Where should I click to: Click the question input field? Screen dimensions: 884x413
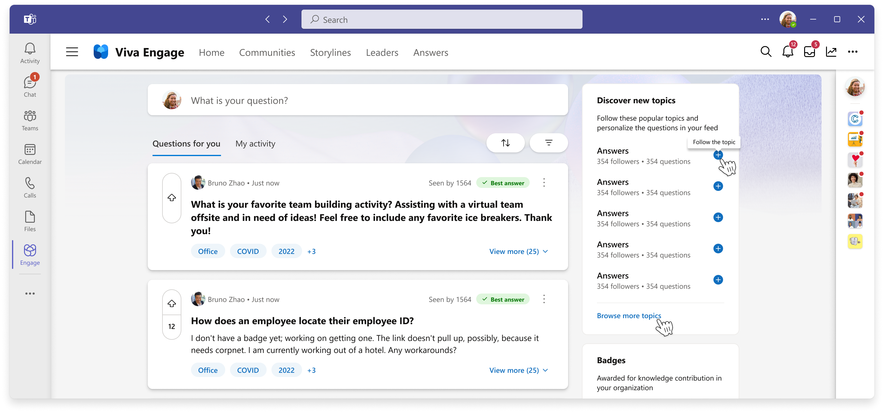(x=359, y=100)
